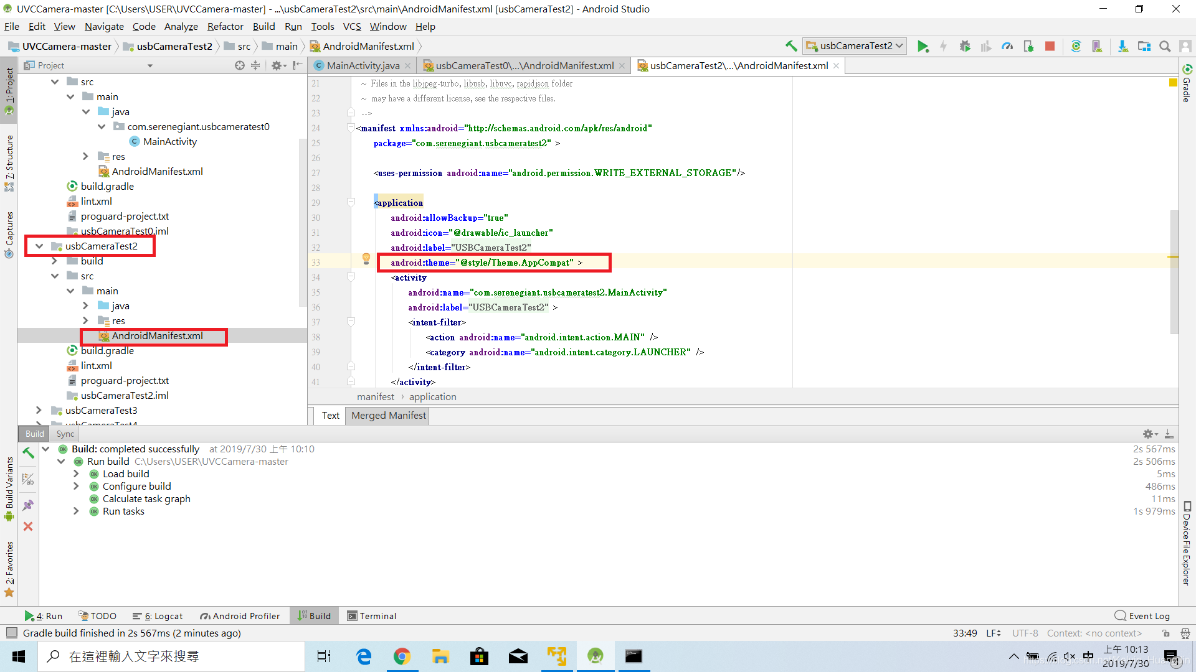Collapse all in the Project panel
Screen dimensions: 1196x672
pyautogui.click(x=255, y=65)
